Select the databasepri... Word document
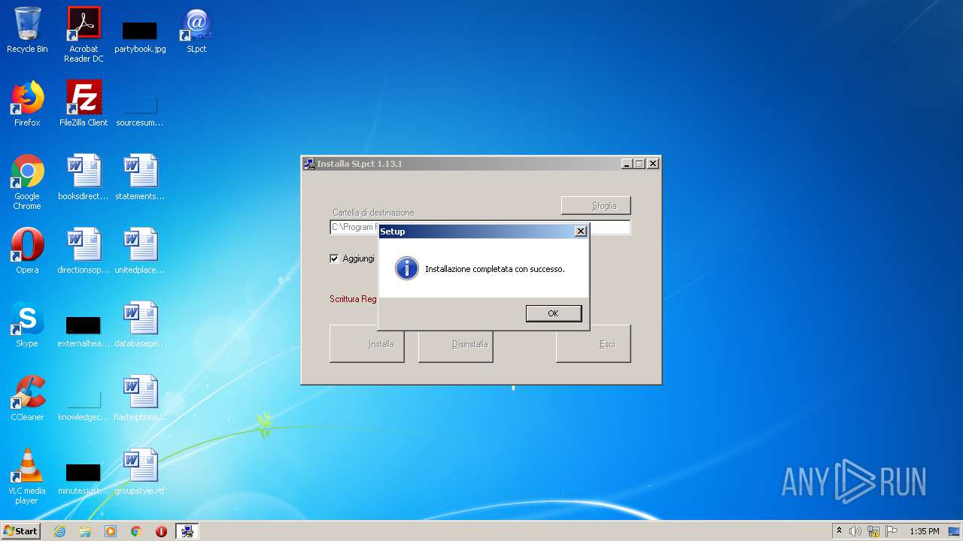 (140, 325)
